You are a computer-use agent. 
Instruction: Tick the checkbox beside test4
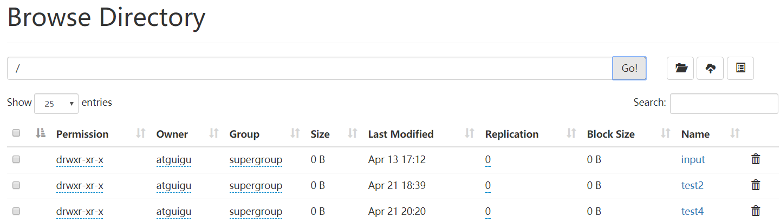pos(16,211)
